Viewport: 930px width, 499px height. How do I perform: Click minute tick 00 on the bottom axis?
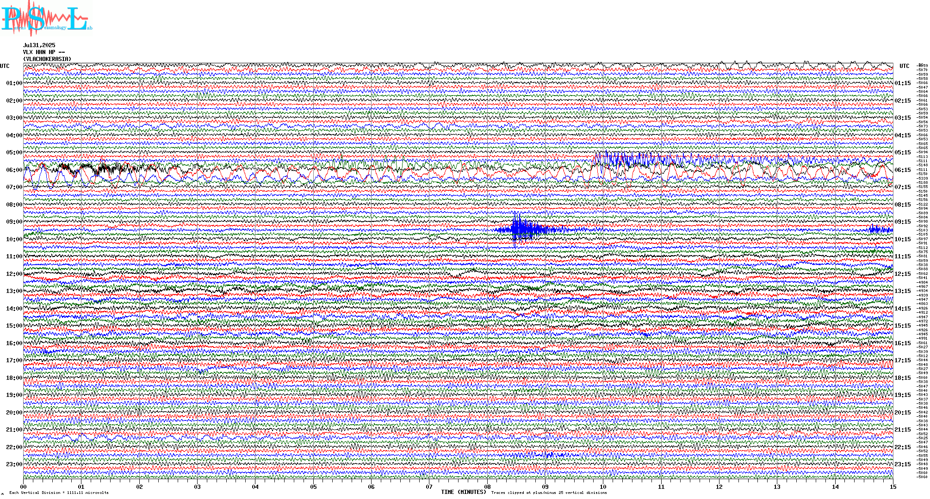24,487
